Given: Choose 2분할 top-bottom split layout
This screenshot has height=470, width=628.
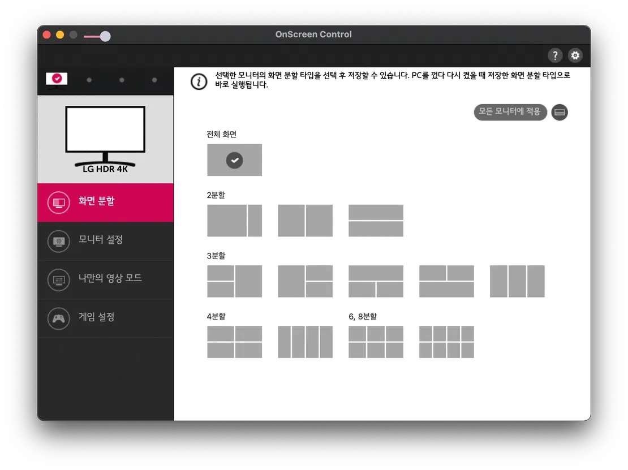Looking at the screenshot, I should [376, 221].
